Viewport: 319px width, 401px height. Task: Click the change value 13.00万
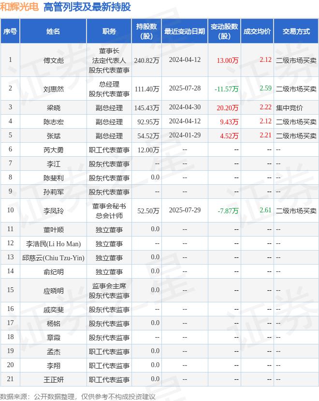tap(228, 60)
